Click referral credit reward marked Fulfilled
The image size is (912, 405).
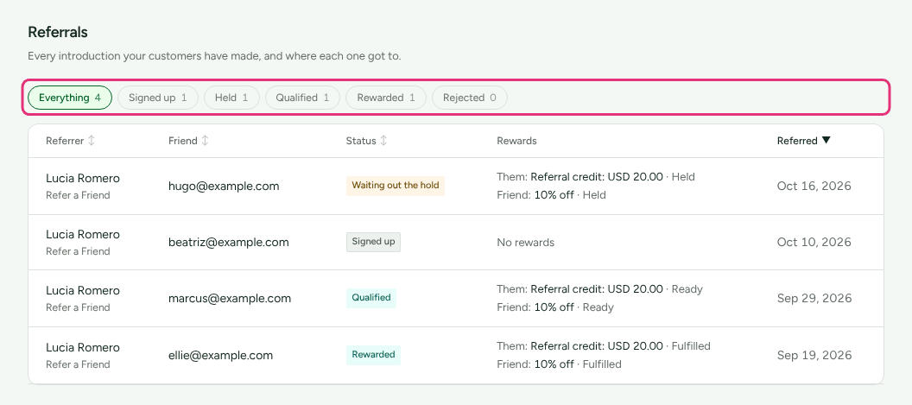(604, 346)
